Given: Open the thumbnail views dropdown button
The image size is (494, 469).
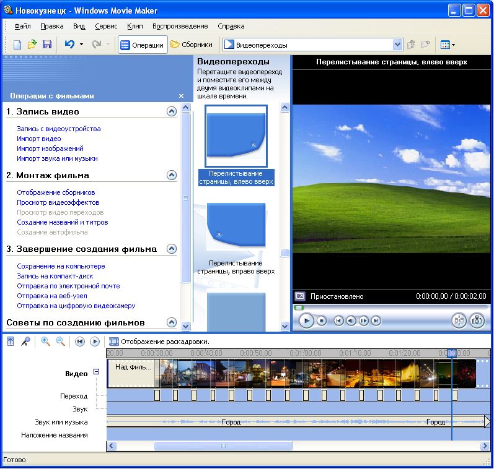Looking at the screenshot, I should pos(448,45).
